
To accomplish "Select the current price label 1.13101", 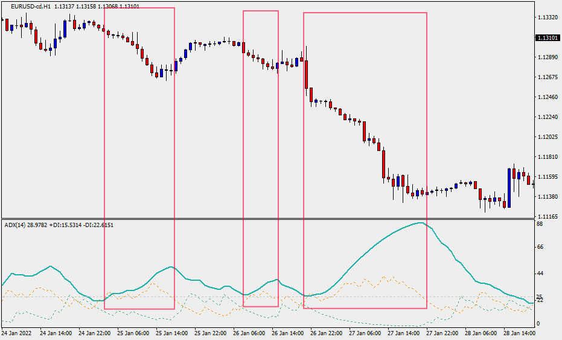I will point(546,38).
